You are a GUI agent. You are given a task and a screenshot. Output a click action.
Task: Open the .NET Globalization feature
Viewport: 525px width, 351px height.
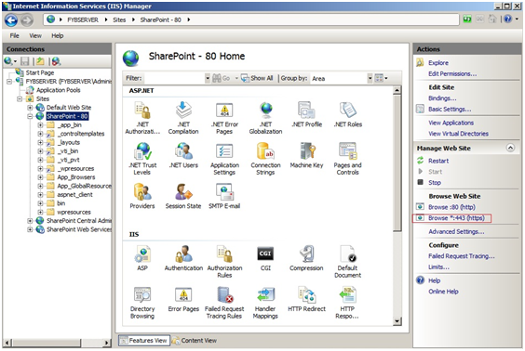click(265, 118)
